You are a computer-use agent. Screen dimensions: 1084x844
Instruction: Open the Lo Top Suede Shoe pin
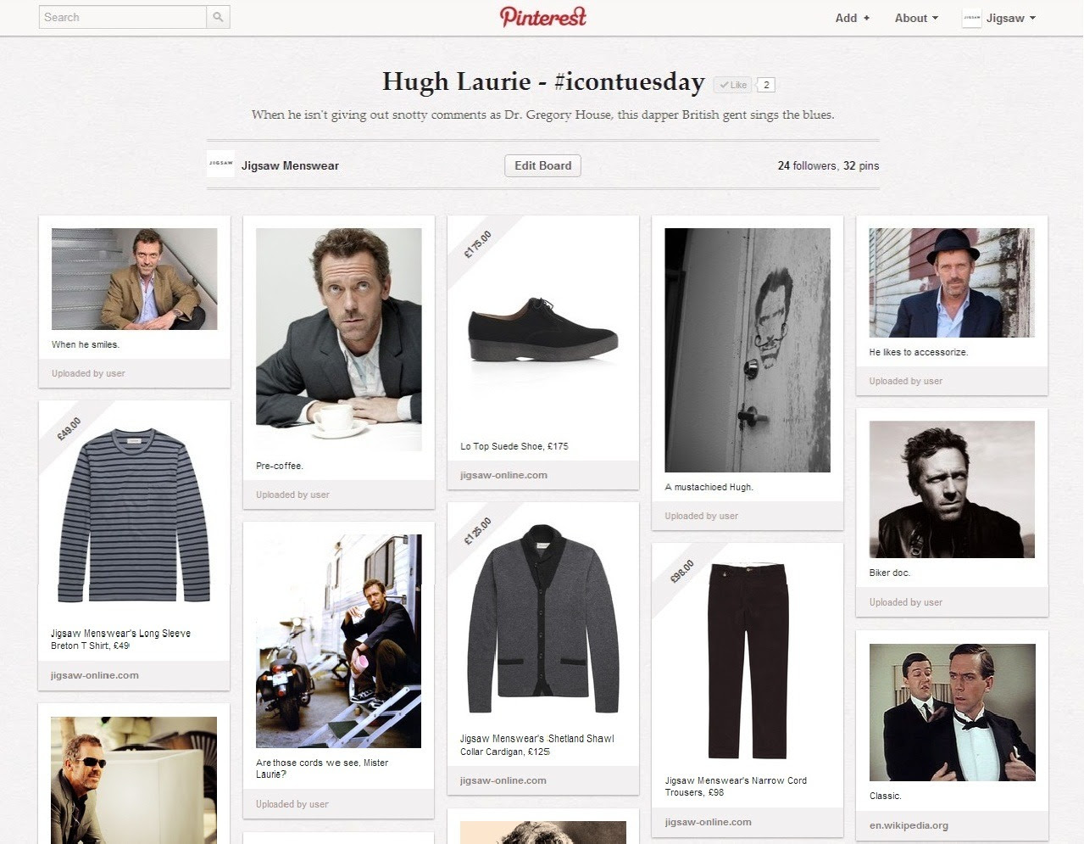click(542, 330)
